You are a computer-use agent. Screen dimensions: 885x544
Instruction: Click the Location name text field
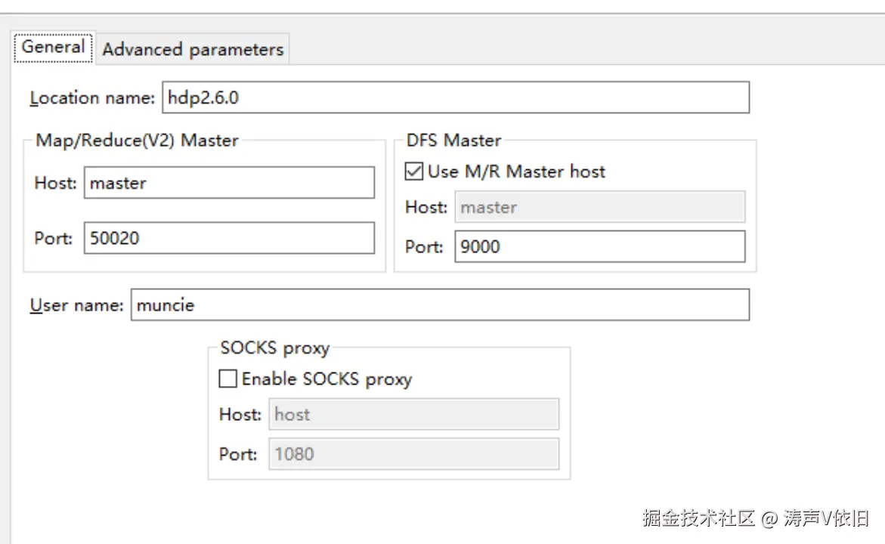455,97
